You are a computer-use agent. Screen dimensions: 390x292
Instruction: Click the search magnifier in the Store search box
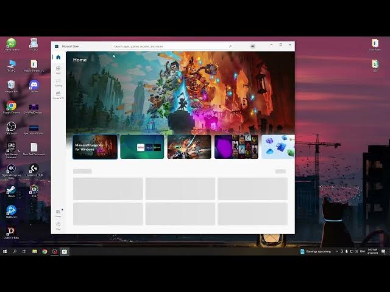point(230,46)
